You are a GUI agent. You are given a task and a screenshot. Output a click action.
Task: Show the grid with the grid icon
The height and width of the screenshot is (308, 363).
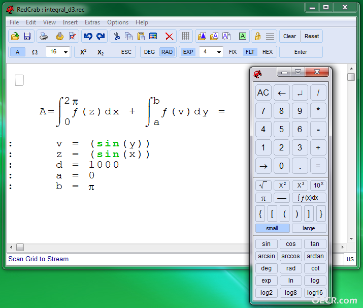point(185,36)
